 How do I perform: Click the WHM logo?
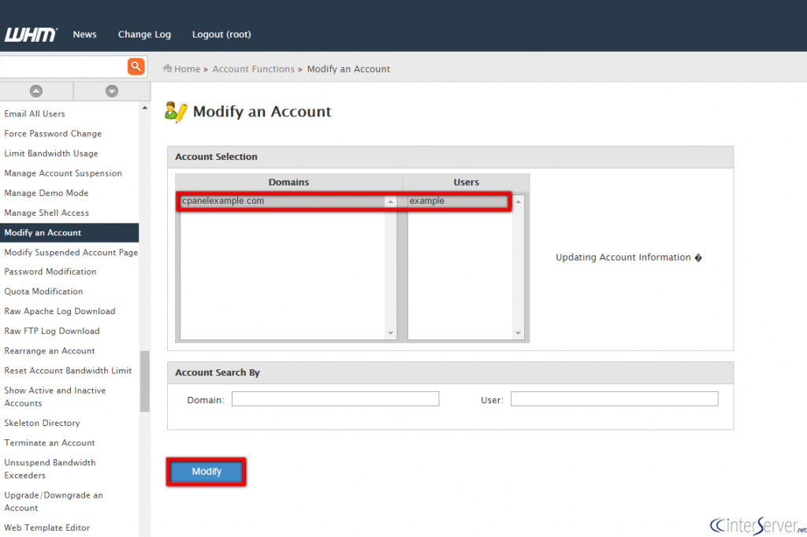pos(31,35)
